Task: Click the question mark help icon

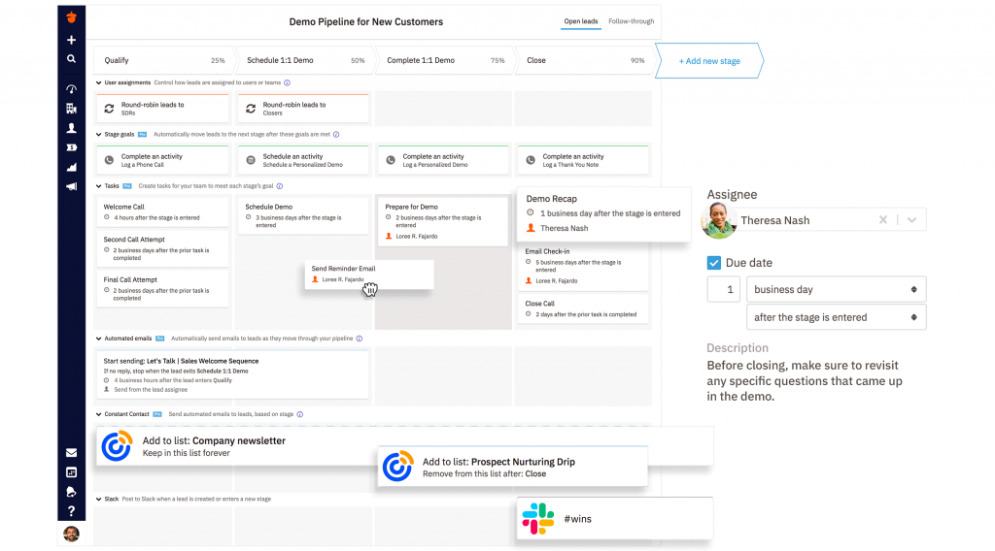Action: point(71,511)
